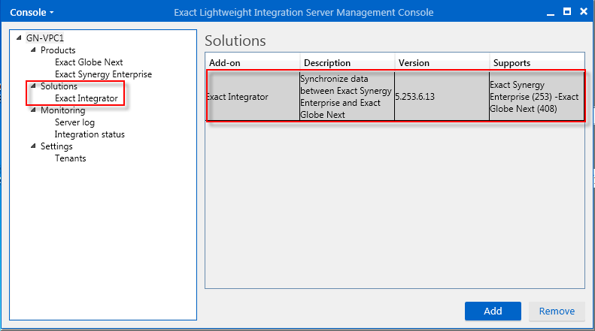Sort by Version column header
The height and width of the screenshot is (331, 595).
442,62
